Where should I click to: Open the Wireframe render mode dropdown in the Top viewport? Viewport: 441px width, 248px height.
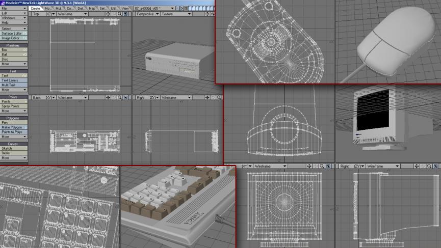coord(71,14)
